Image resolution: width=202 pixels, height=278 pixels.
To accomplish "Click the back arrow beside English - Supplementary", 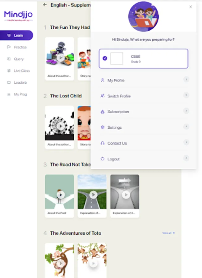I will pyautogui.click(x=45, y=5).
